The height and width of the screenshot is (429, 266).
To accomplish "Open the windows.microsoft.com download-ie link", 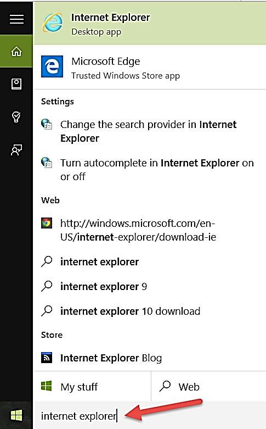I will pos(149,230).
